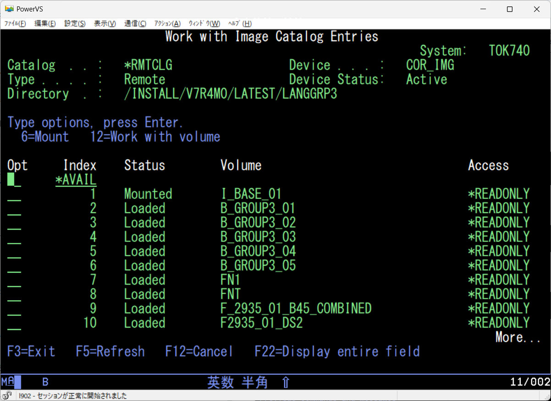551x401 pixels.
Task: Click Opt field for F_2935_01_B45_COMBINED row
Action: click(x=14, y=309)
